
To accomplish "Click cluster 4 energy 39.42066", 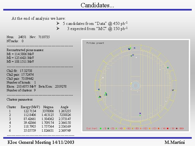I will pos(30,123).
